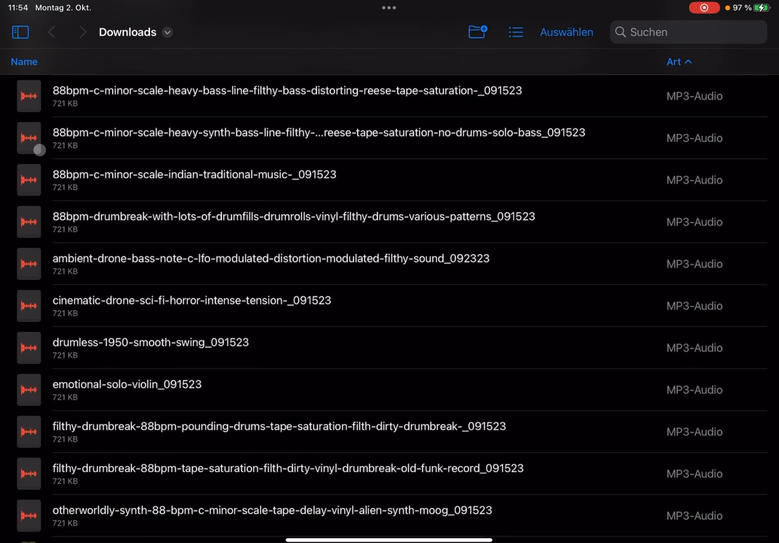
Task: Click the forward navigation arrow
Action: tap(83, 32)
